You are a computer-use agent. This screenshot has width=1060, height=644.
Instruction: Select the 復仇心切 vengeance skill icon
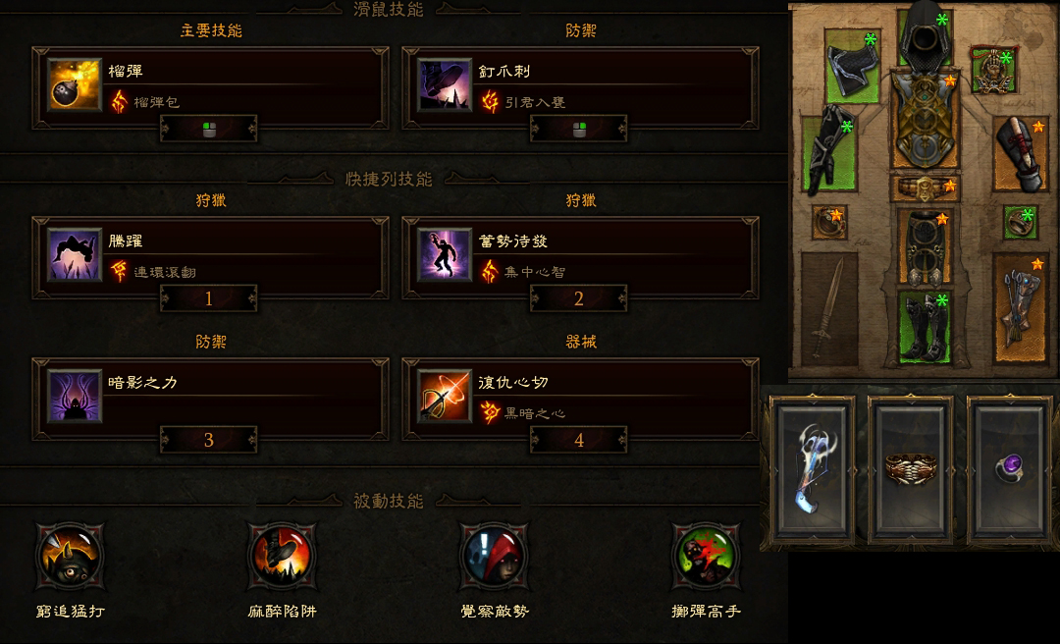click(445, 396)
